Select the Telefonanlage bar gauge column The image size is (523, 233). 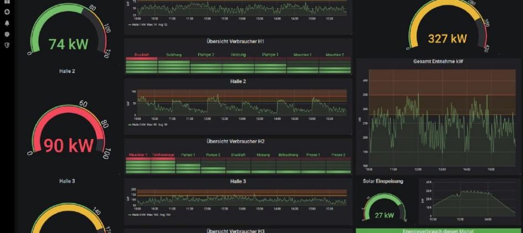click(x=163, y=163)
